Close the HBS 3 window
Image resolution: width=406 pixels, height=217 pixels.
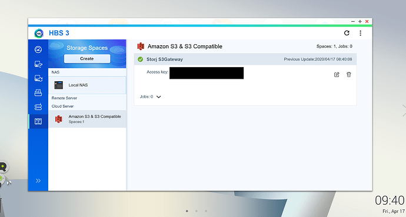(x=367, y=22)
